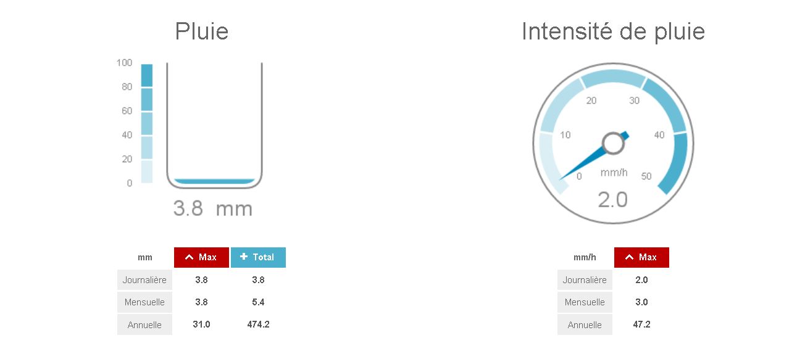Select Annuelle row in intensity table
Screen dimensions: 805x359
(585, 325)
